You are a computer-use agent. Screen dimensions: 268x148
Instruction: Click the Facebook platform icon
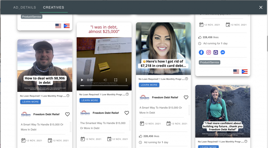(x=201, y=52)
